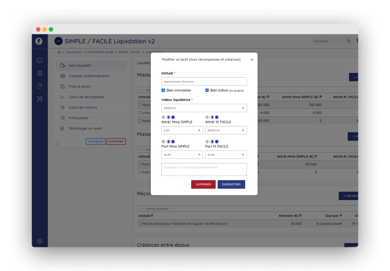The height and width of the screenshot is (271, 390).
Task: Click the document list icon in sidebar
Action: click(40, 73)
